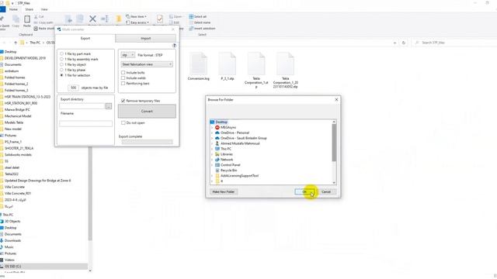Viewport: 497px width, 279px height.
Task: Open the Home ribbon tab
Action: tap(13, 9)
